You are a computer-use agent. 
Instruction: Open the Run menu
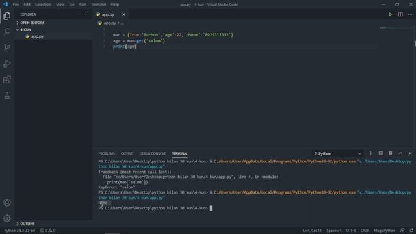[x=83, y=5]
